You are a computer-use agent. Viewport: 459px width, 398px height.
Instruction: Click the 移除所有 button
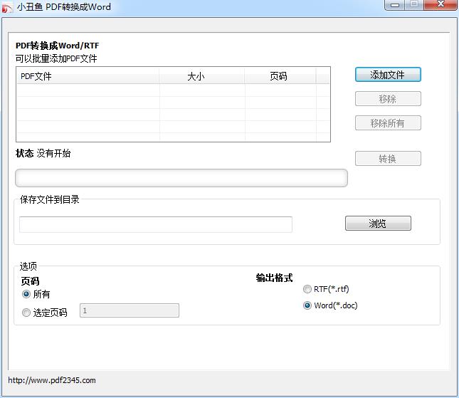[388, 123]
